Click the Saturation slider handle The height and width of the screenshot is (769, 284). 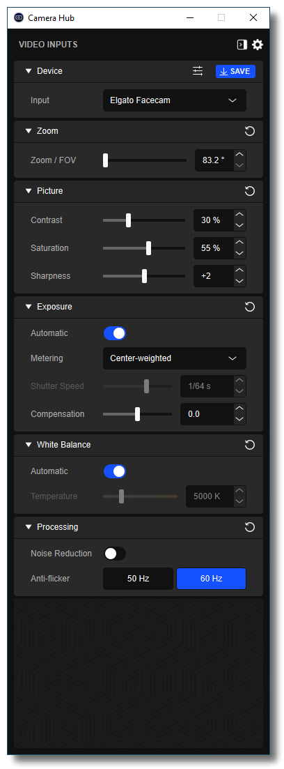point(149,248)
